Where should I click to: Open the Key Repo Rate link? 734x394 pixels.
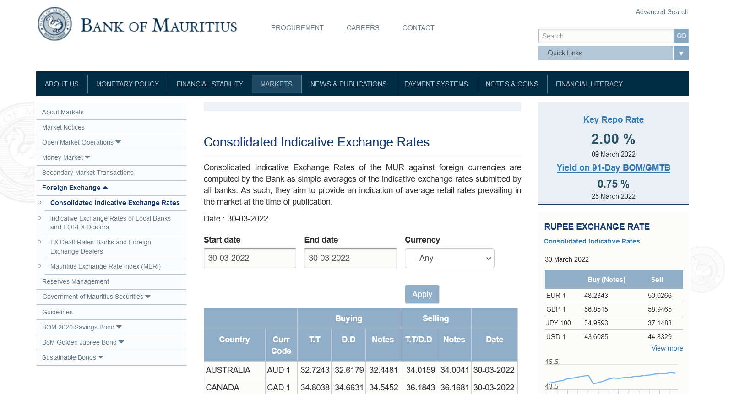(x=613, y=120)
